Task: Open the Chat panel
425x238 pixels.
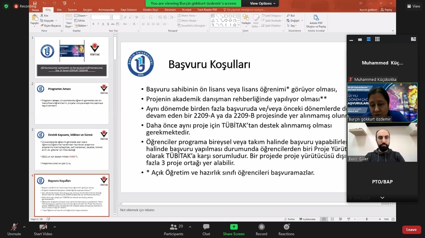Action: 206,229
